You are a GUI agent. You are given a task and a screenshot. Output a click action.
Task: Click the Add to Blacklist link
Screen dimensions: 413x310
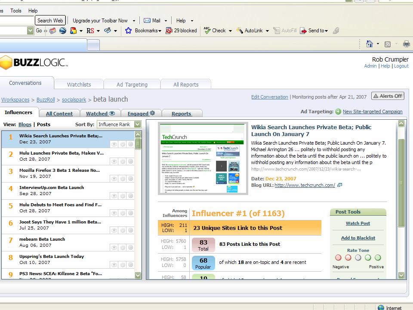[x=358, y=238]
